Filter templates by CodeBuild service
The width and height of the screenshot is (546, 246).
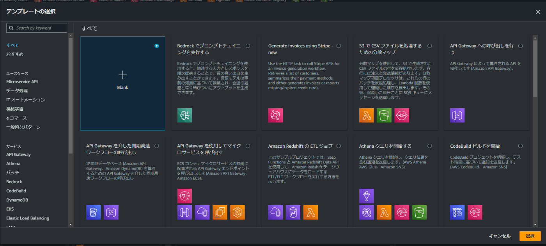click(x=16, y=191)
